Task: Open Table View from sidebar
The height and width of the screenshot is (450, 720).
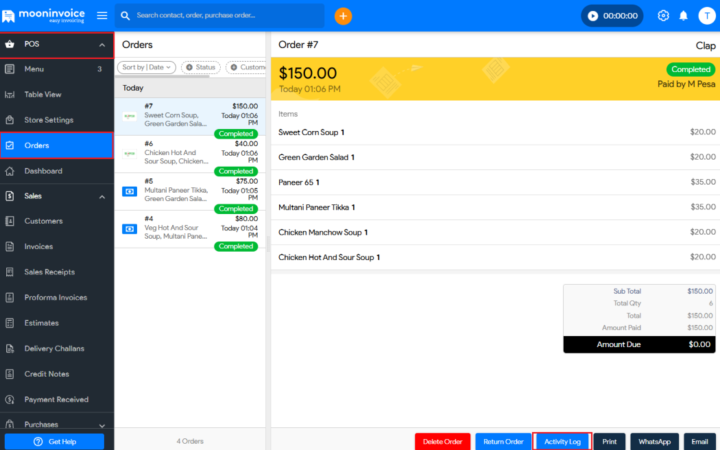Action: 43,95
